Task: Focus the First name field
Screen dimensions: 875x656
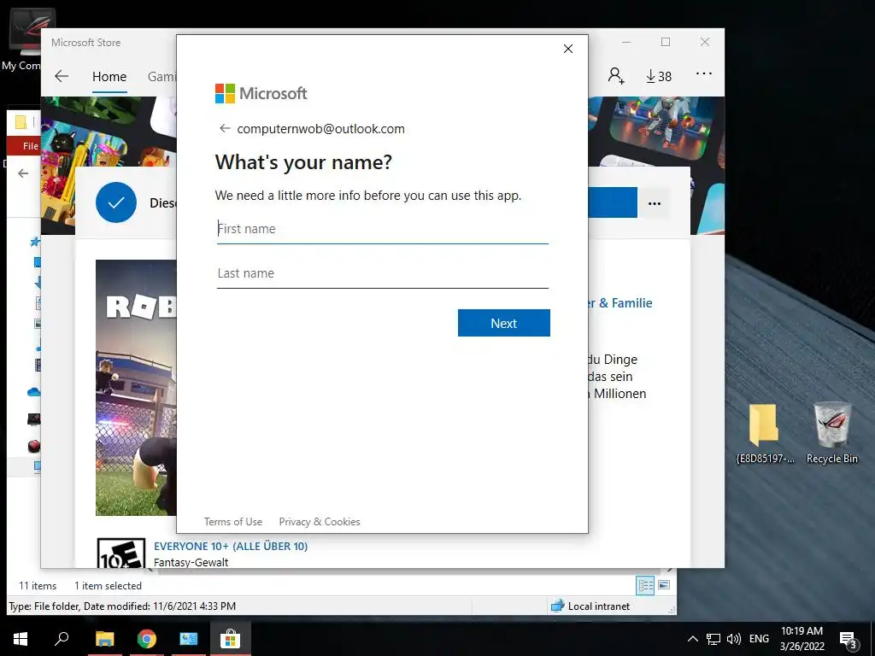Action: [x=383, y=229]
